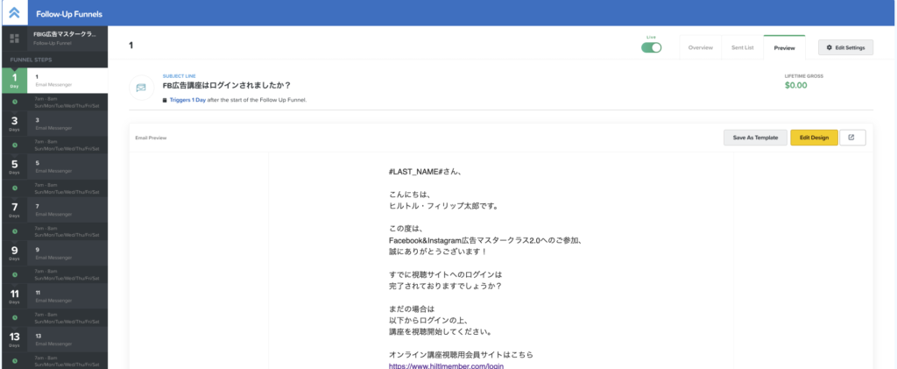Click clock icon below Day 1 step
897x369 pixels.
coord(15,102)
